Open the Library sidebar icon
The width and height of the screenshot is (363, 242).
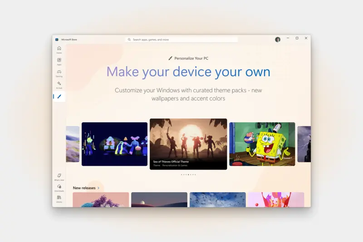(x=59, y=198)
